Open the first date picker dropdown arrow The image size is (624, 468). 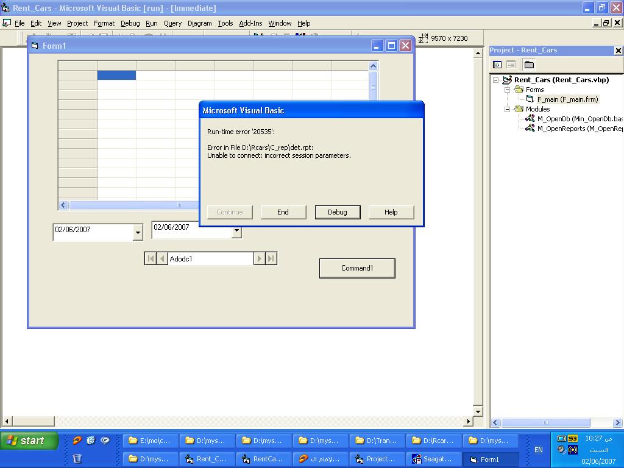(x=138, y=232)
